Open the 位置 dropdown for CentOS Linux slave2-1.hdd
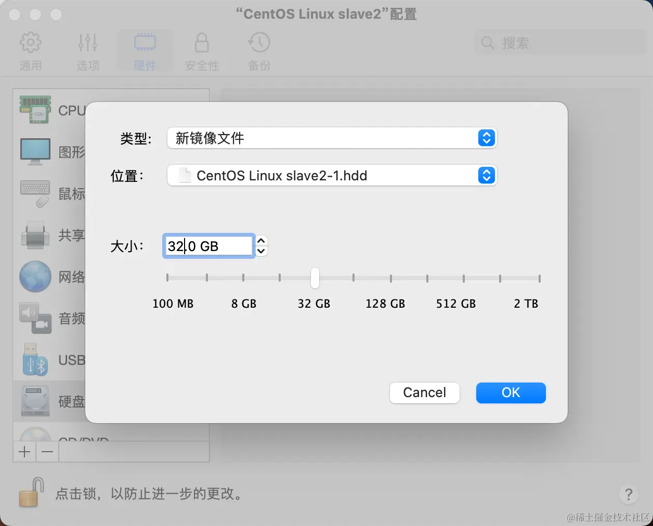Viewport: 653px width, 526px height. [332, 175]
